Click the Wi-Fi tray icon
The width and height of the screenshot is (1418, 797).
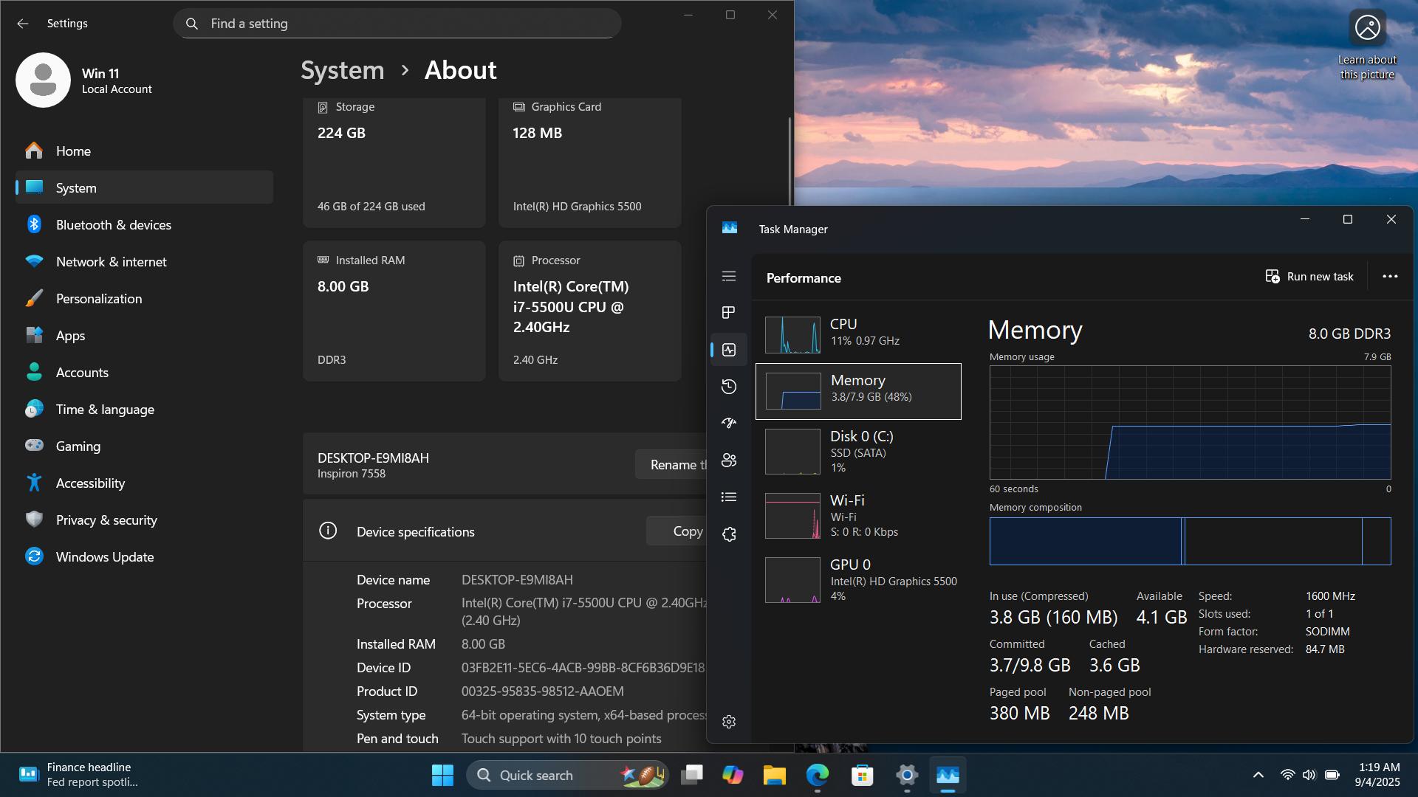point(1287,775)
